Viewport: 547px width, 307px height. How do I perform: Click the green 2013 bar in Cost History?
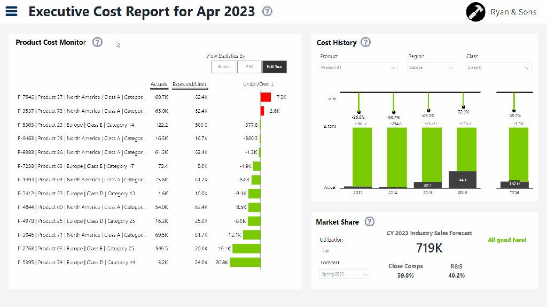click(358, 157)
